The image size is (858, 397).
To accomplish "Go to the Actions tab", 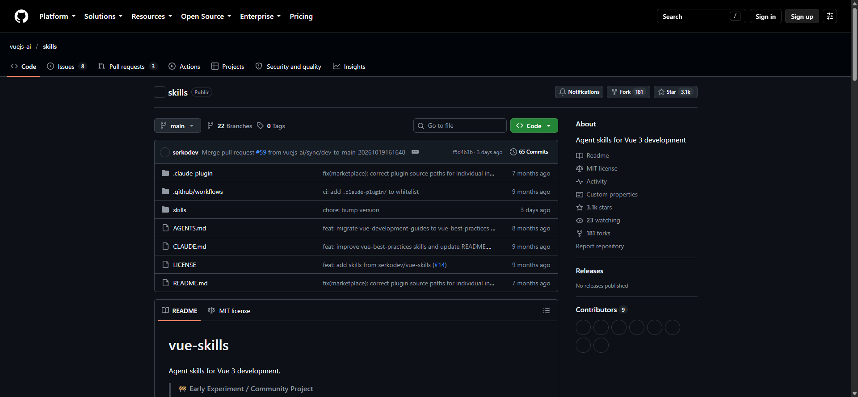I will tap(184, 67).
